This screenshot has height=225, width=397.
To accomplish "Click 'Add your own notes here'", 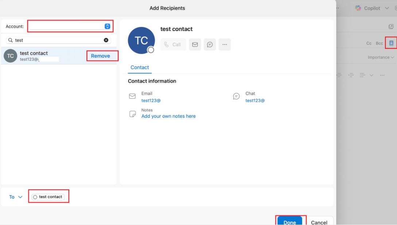I will point(168,116).
